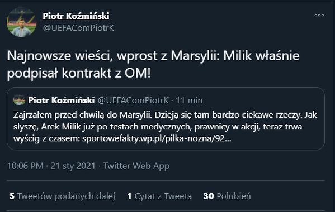Open the Piotr Koźmiński author name link
This screenshot has height=212, width=335.
(x=76, y=16)
